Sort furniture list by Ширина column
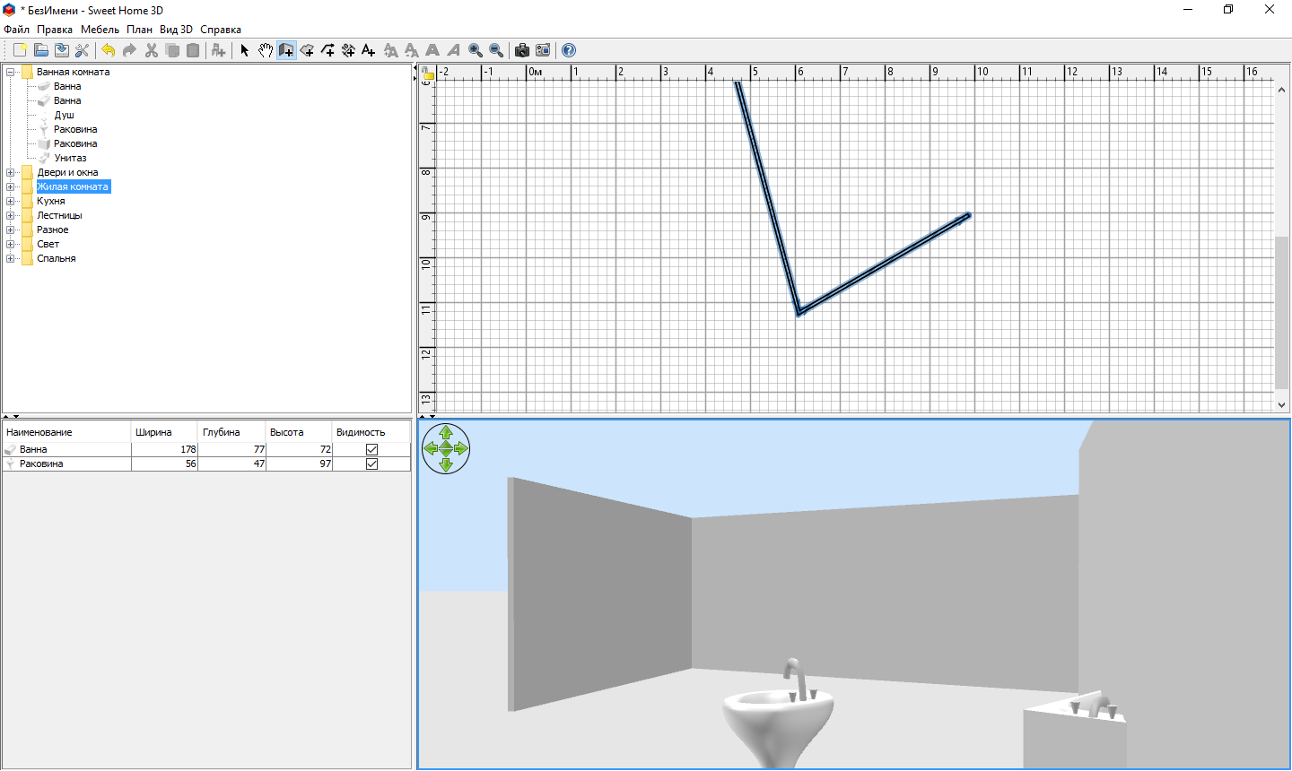Viewport: 1292px width, 771px height. pyautogui.click(x=164, y=432)
